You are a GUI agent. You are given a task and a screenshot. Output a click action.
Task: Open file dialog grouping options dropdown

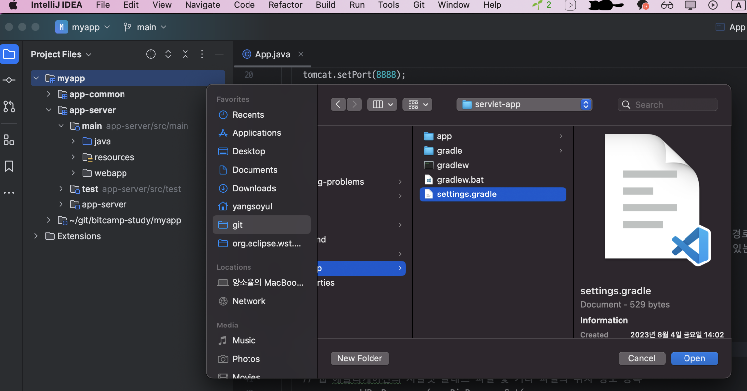pos(417,104)
